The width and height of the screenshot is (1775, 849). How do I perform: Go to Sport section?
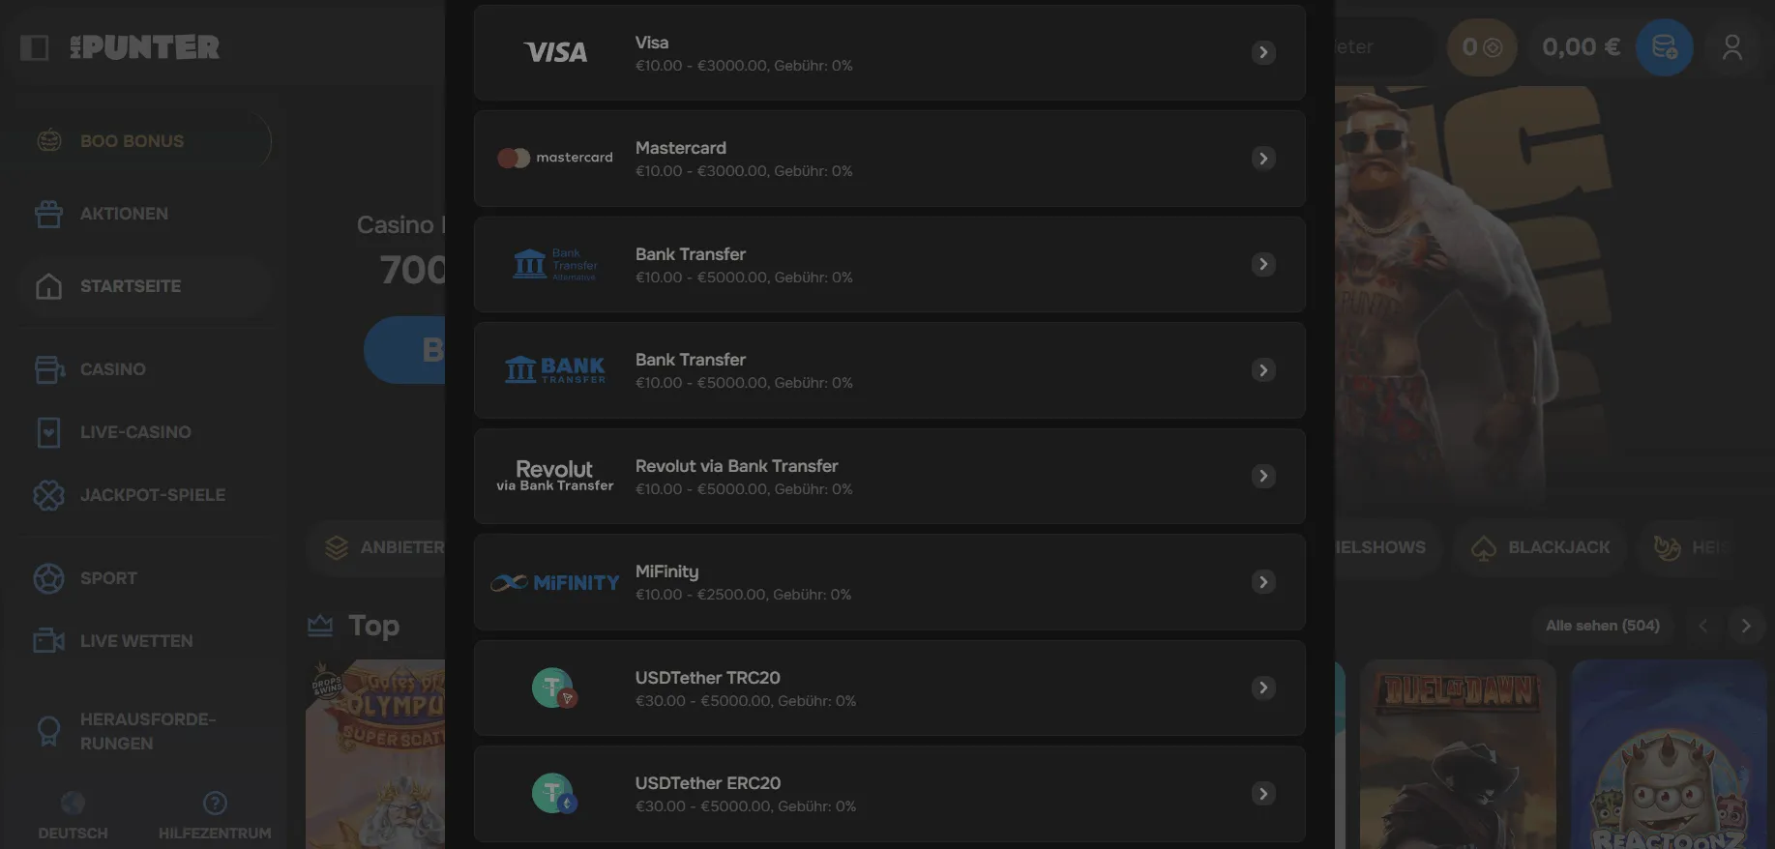tap(108, 578)
